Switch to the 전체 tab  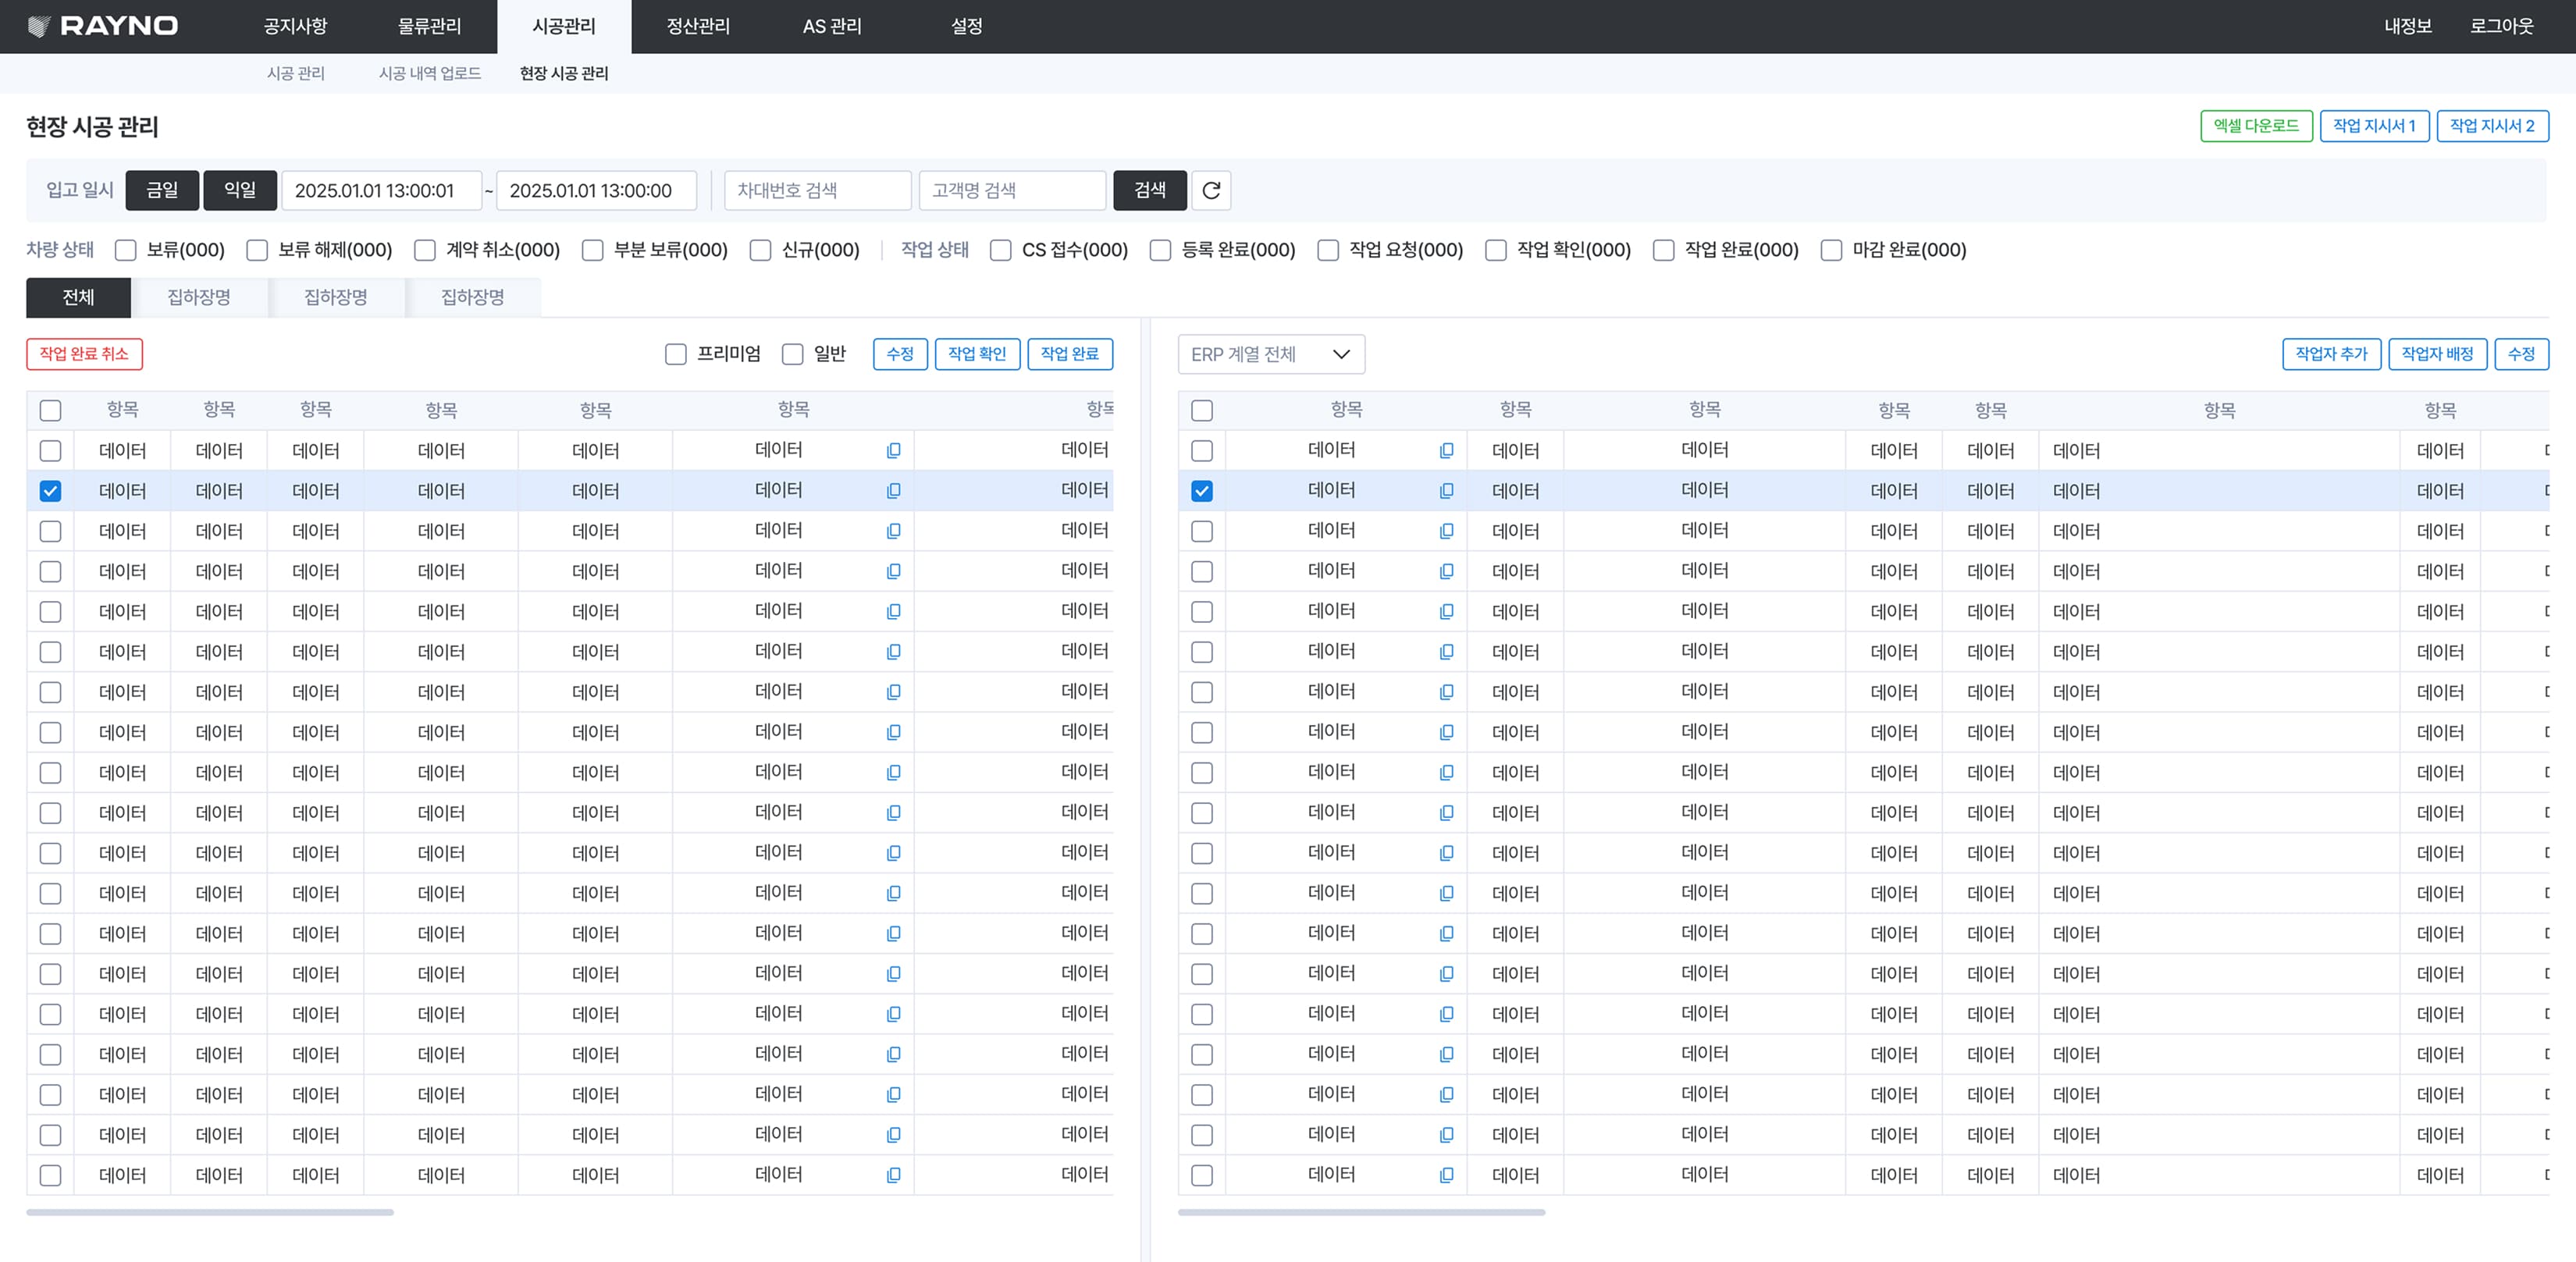[x=78, y=297]
